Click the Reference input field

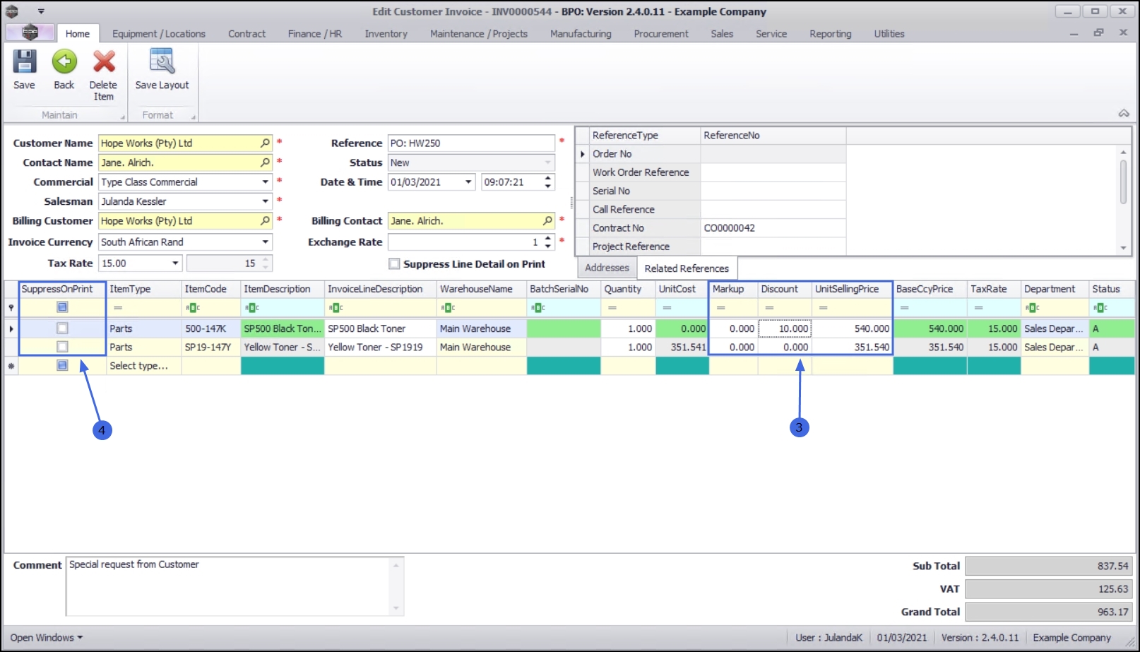[x=471, y=143]
